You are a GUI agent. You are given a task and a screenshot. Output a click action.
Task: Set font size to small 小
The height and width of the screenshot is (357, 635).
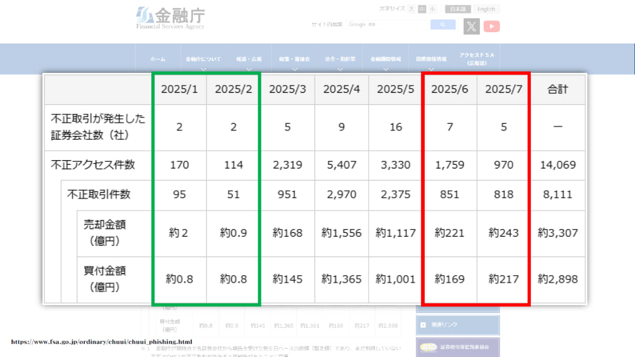[433, 9]
